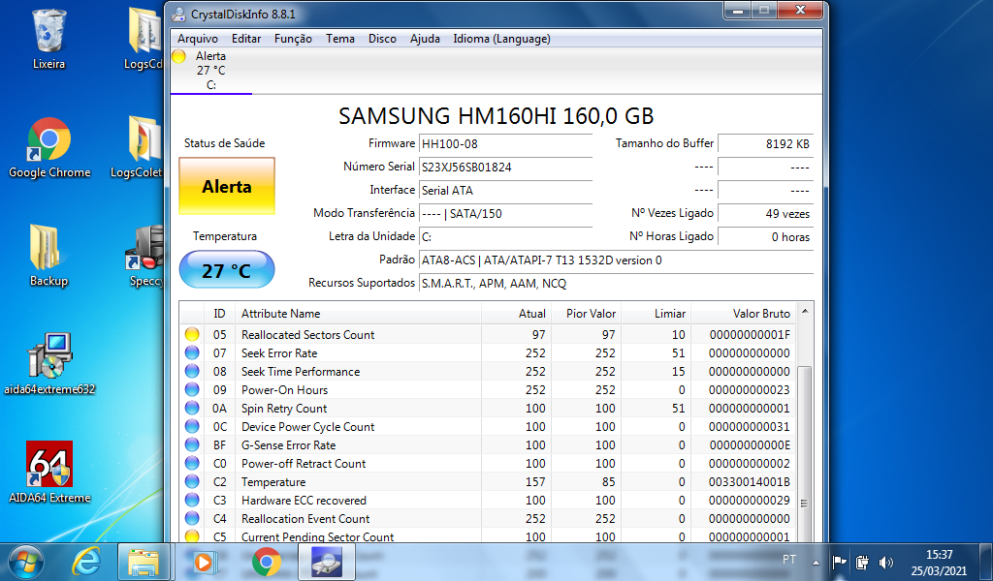Click the Firmware field showing HH100-08

(506, 144)
